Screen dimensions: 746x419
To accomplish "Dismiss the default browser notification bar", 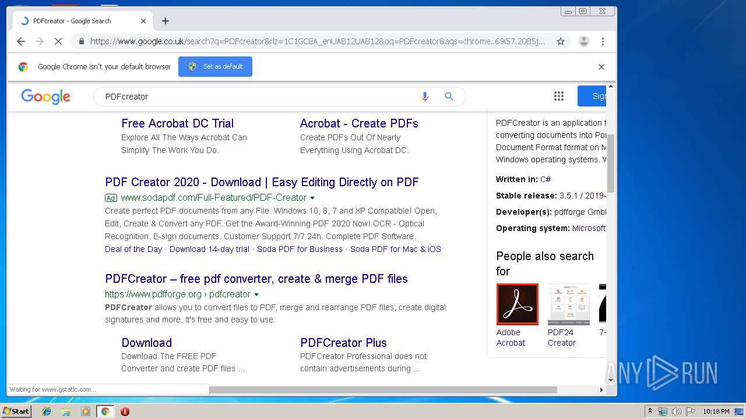I will point(601,67).
